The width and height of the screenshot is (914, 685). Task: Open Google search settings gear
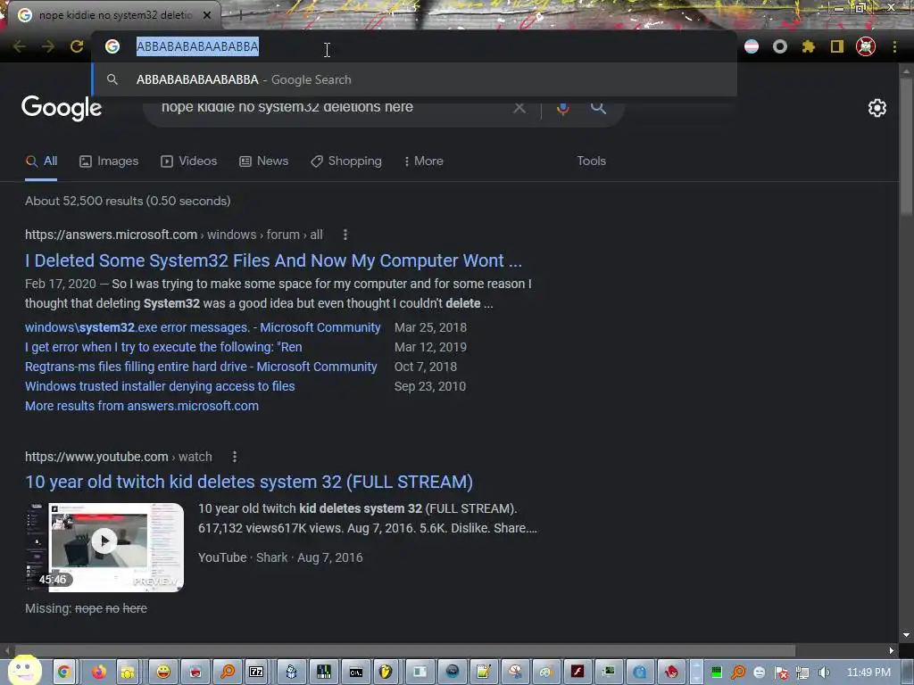click(x=877, y=108)
